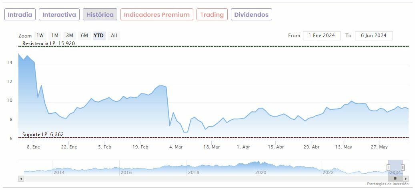Go to the Trading tab
The image size is (415, 190).
[212, 15]
